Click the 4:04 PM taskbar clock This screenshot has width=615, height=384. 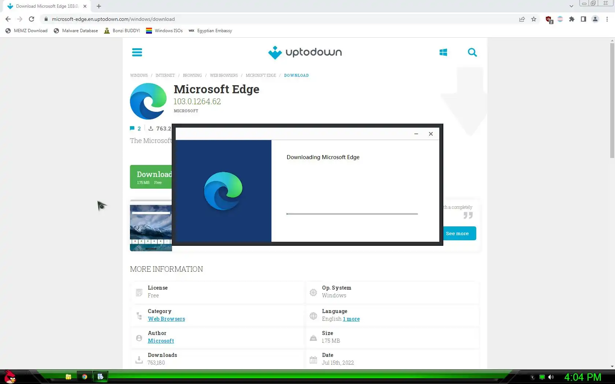coord(582,377)
